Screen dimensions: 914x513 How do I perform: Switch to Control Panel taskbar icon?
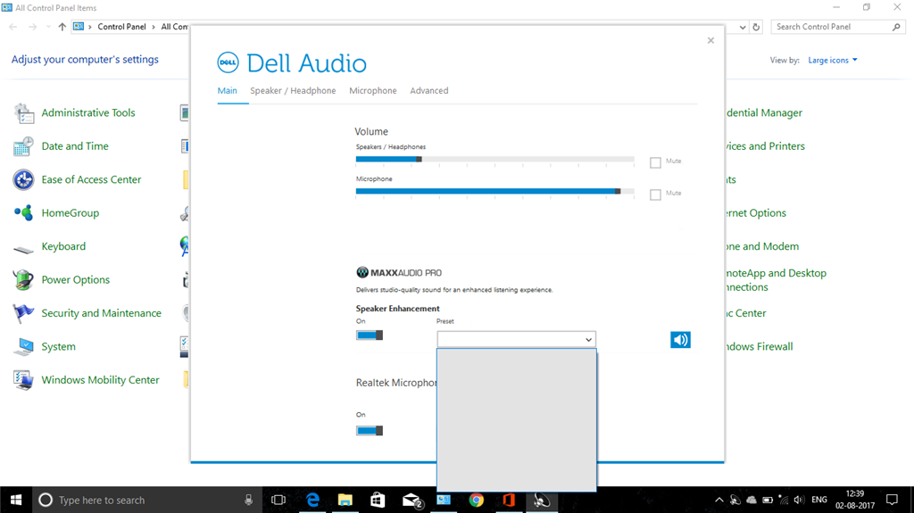click(x=444, y=501)
